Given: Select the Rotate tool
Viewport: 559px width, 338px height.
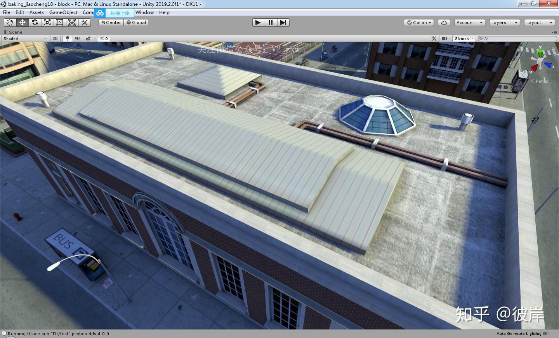Looking at the screenshot, I should [35, 23].
